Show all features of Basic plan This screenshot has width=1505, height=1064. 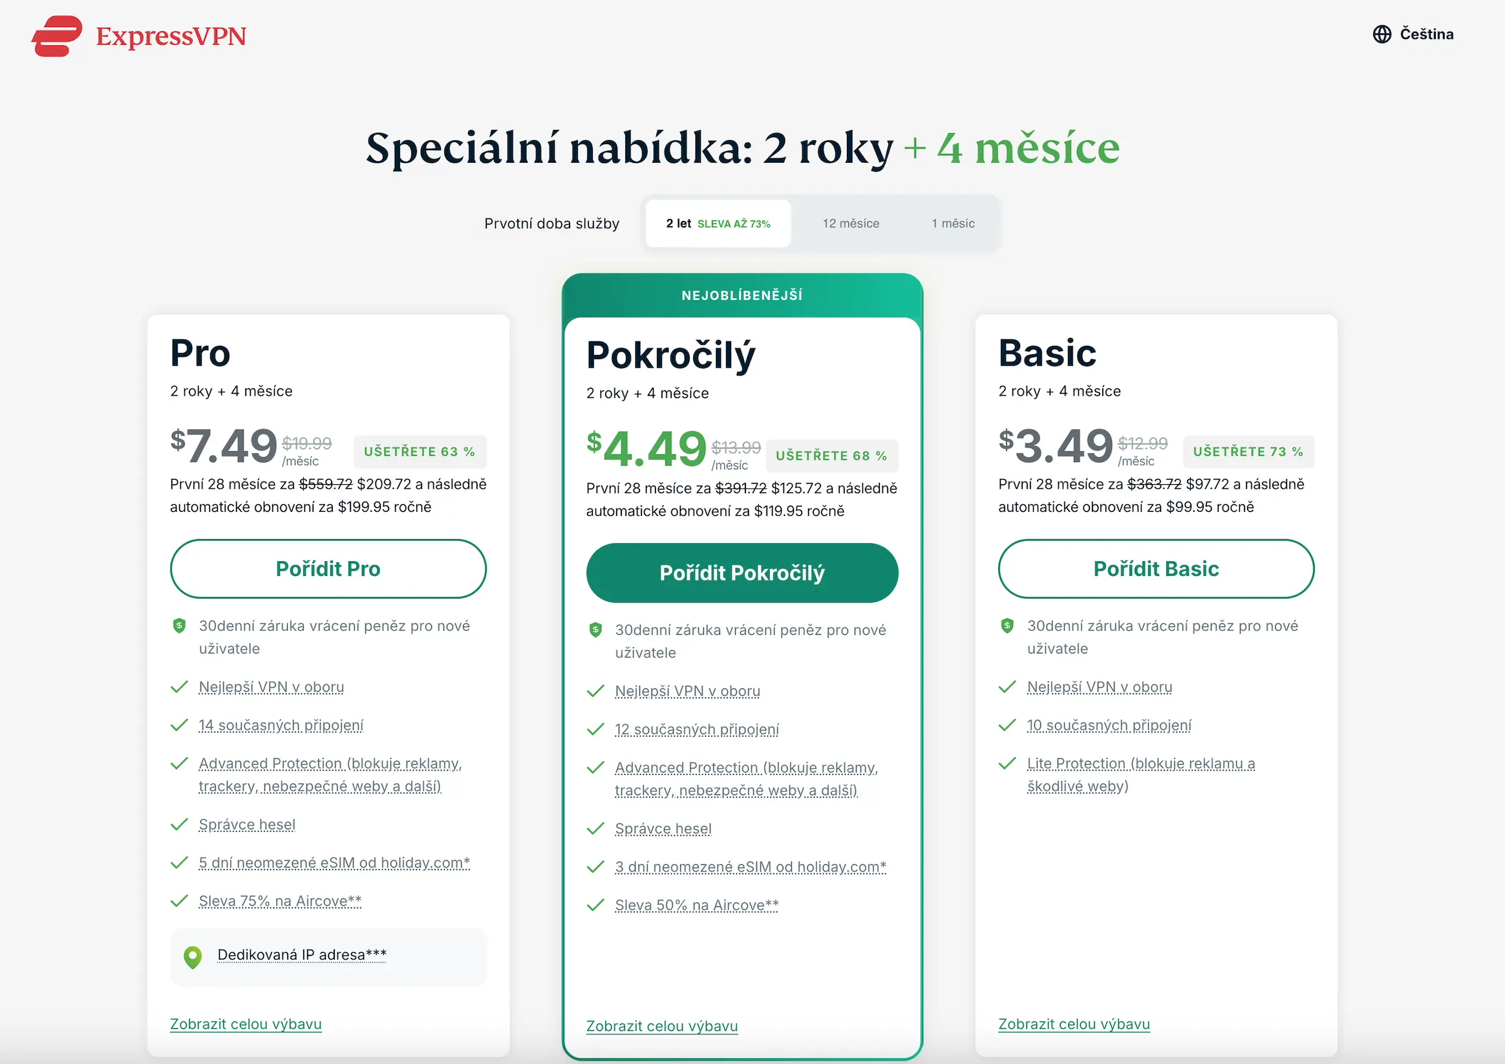pyautogui.click(x=1074, y=1023)
